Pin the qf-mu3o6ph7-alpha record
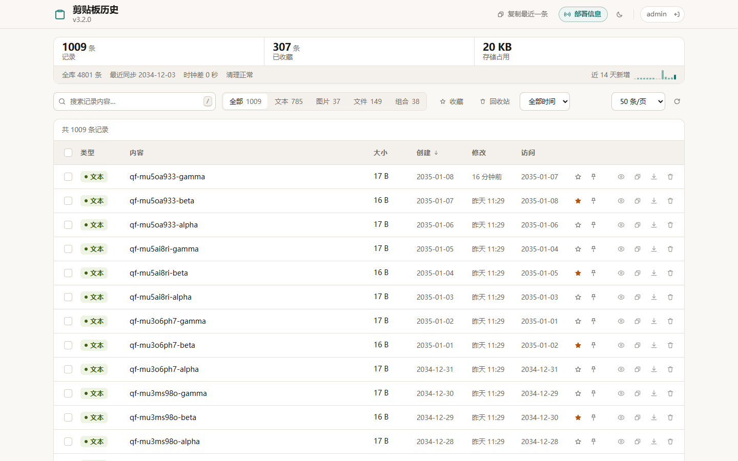 593,369
